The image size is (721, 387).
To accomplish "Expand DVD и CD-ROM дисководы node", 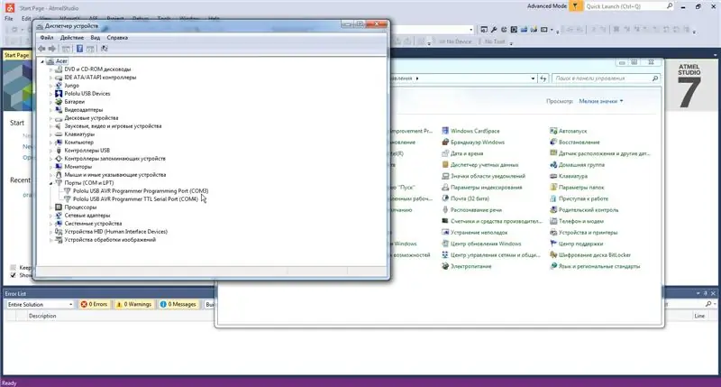I will [x=50, y=69].
